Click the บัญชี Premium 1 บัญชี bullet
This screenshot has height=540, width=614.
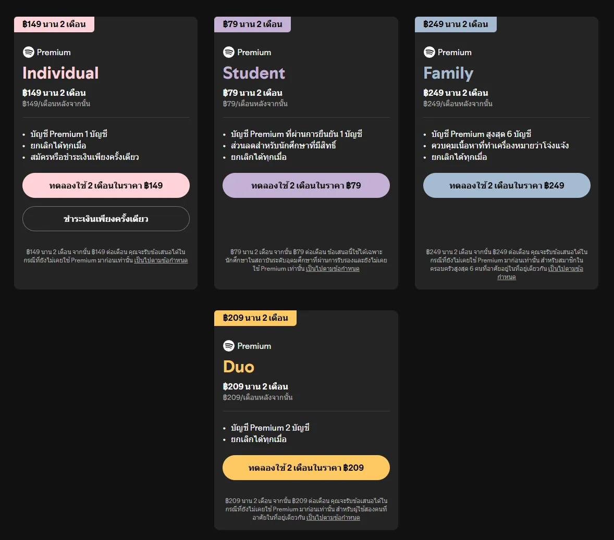[x=69, y=134]
